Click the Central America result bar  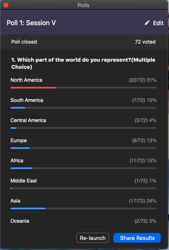coord(83,128)
